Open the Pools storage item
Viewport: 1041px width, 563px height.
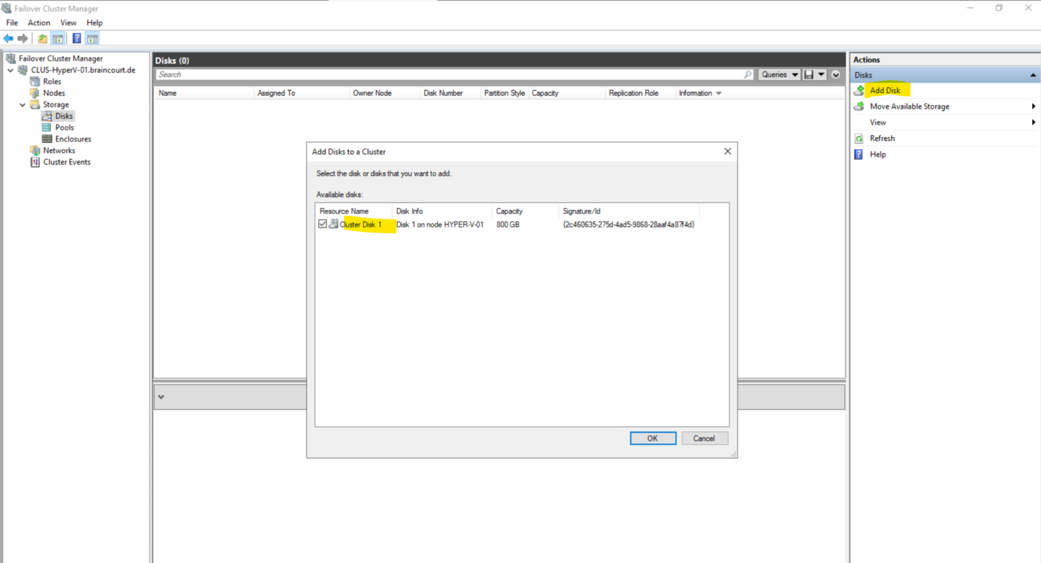tap(63, 127)
